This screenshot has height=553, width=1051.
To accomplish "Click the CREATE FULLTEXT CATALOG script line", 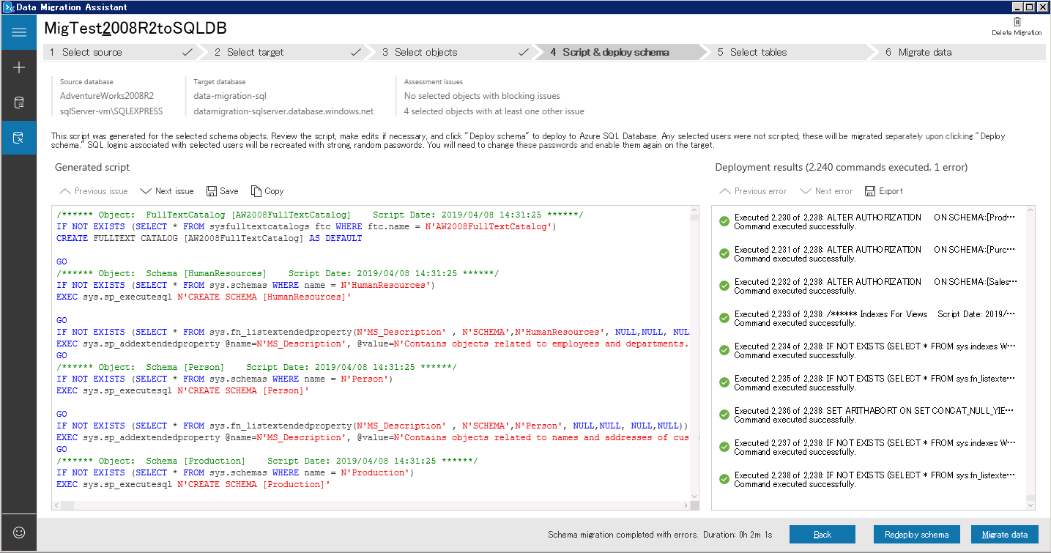I will [209, 238].
